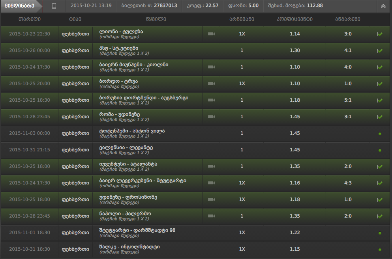
Task: Click ticket number 27837013
Action: 165,6
